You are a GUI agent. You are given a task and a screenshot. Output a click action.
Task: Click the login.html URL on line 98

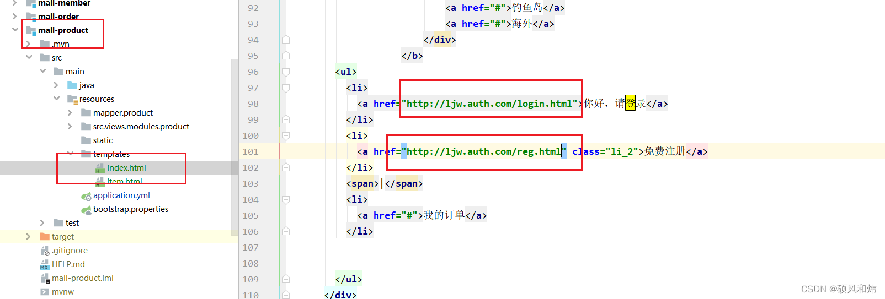tap(489, 104)
